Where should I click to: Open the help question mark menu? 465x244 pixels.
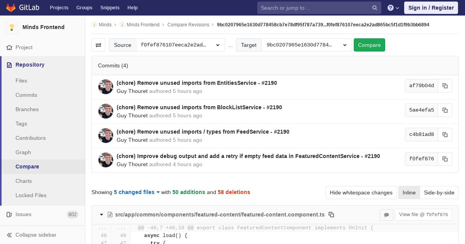coord(393,8)
